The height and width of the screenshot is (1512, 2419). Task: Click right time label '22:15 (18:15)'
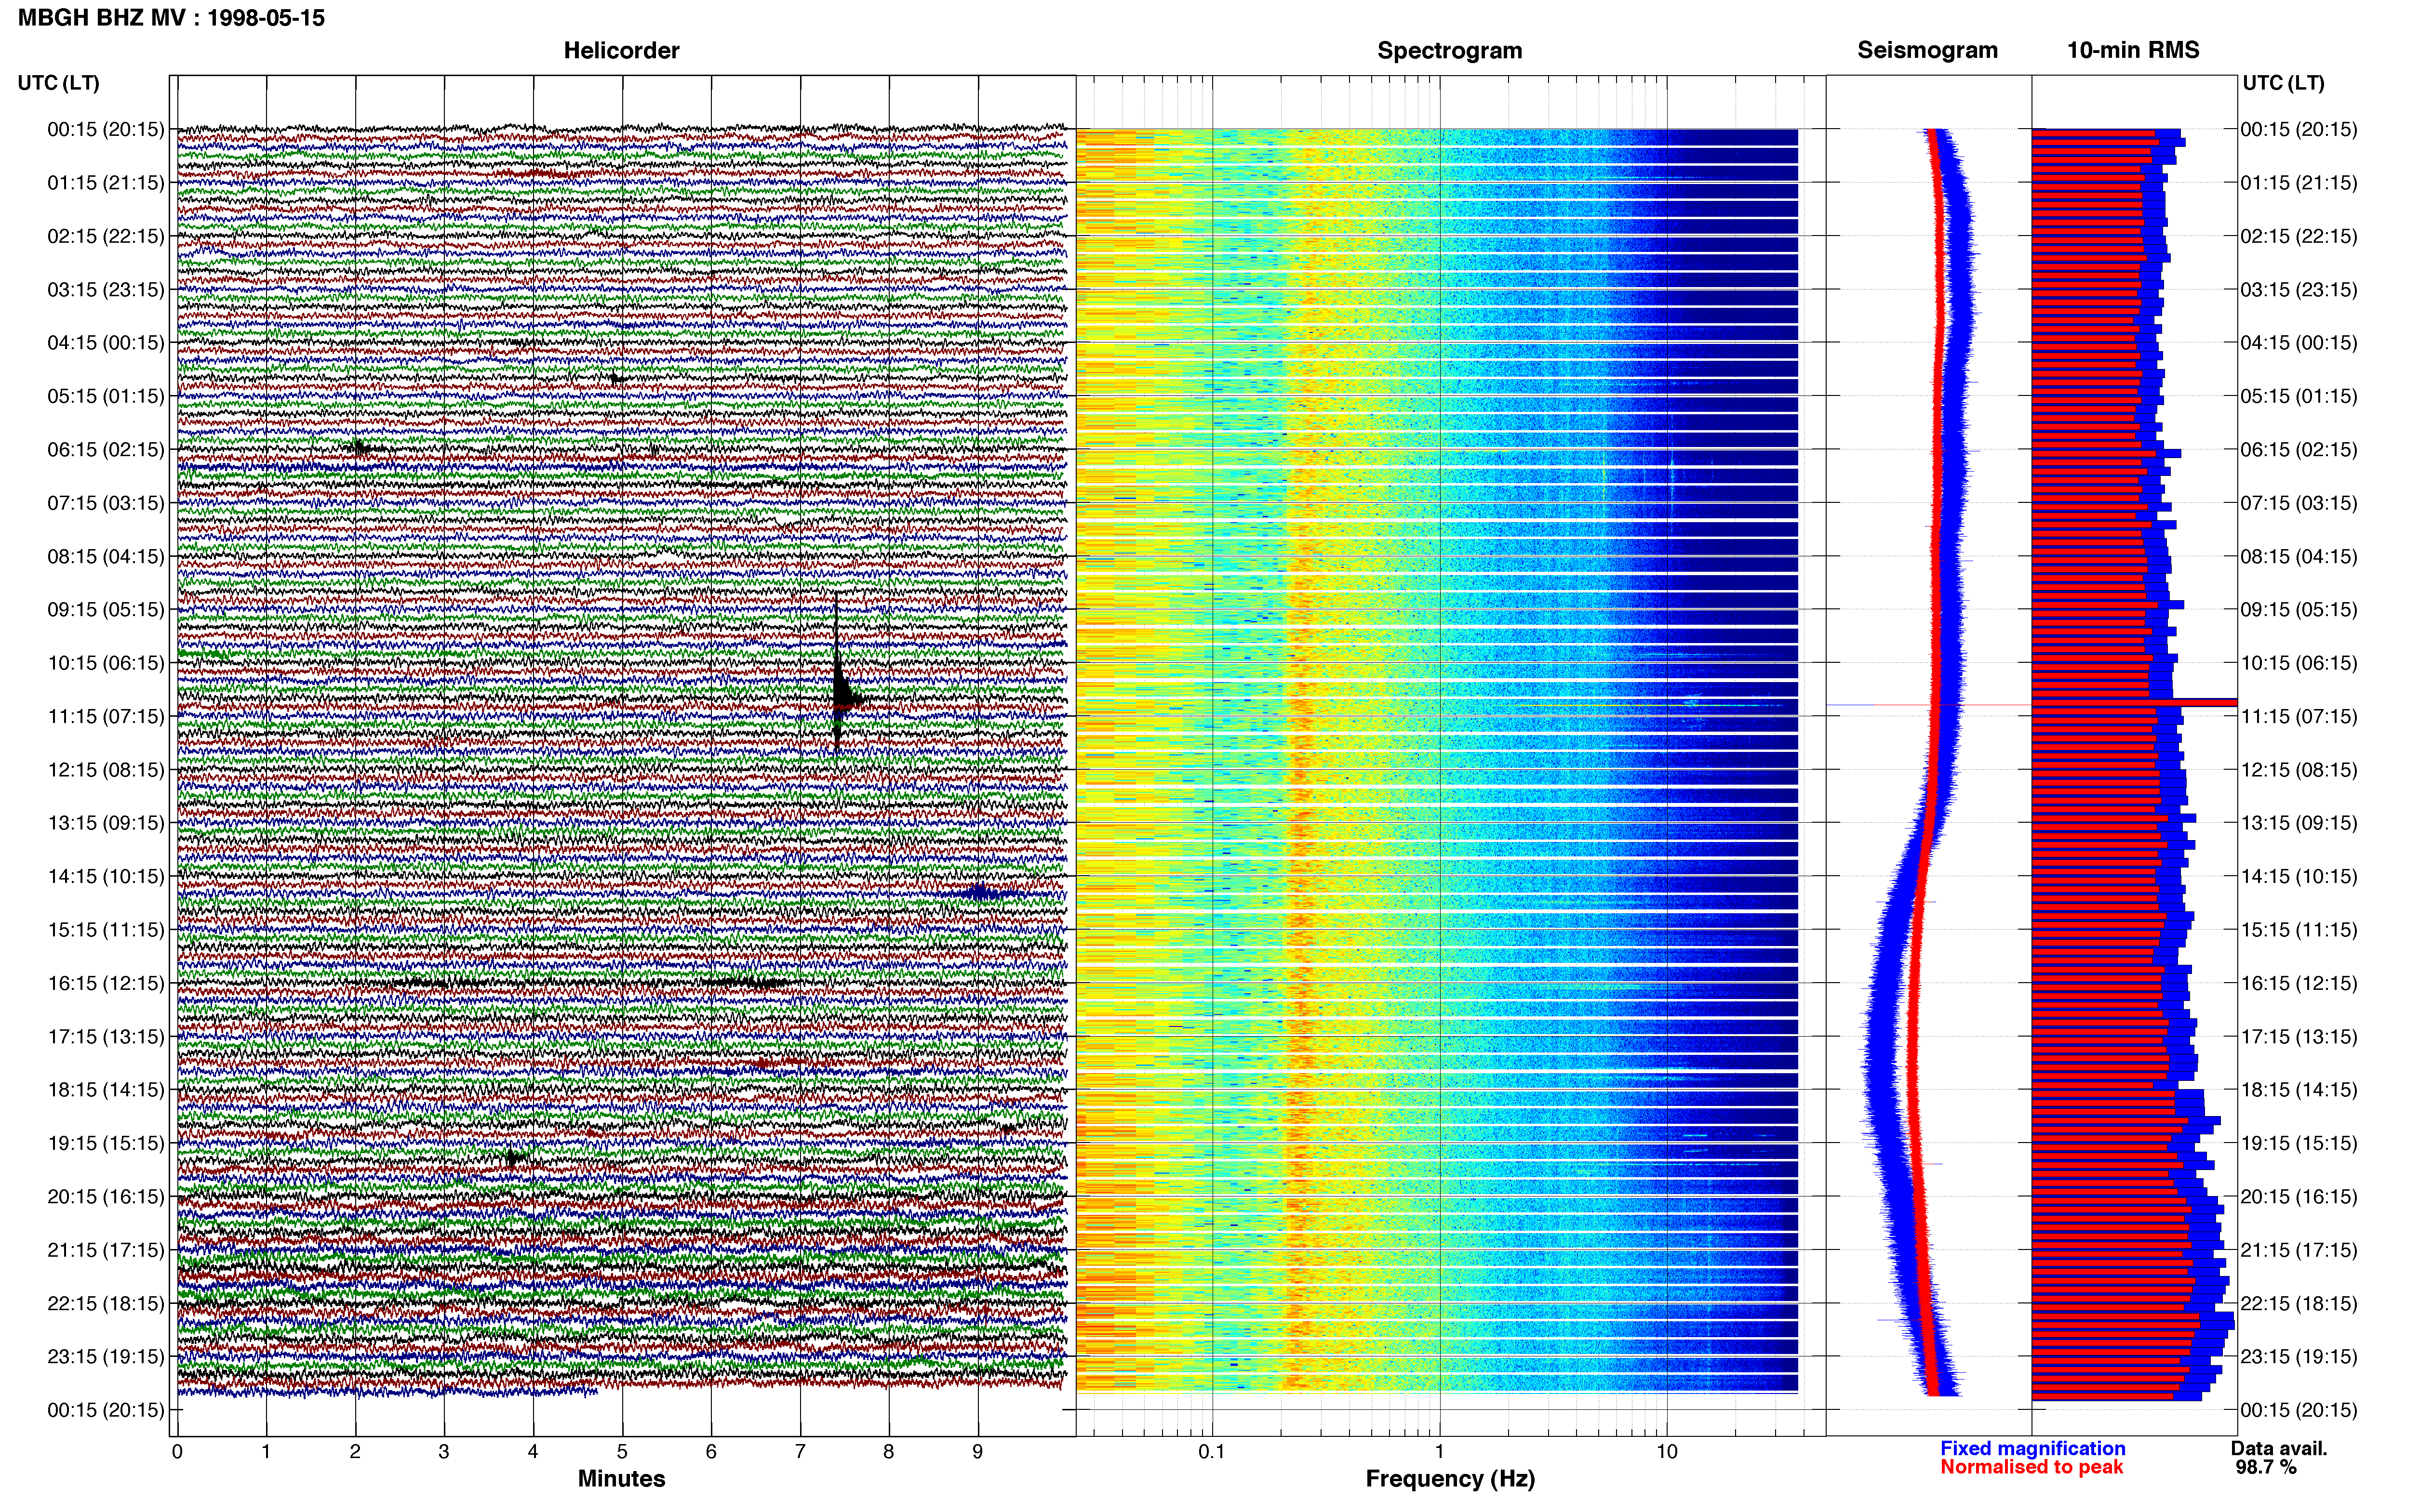(2299, 1303)
